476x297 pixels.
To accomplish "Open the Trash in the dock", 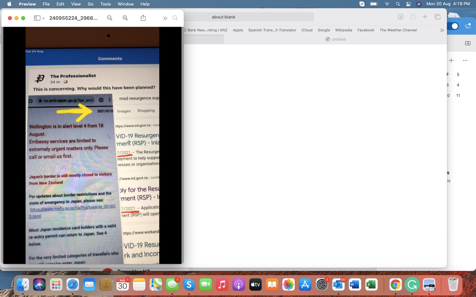I will click(453, 284).
